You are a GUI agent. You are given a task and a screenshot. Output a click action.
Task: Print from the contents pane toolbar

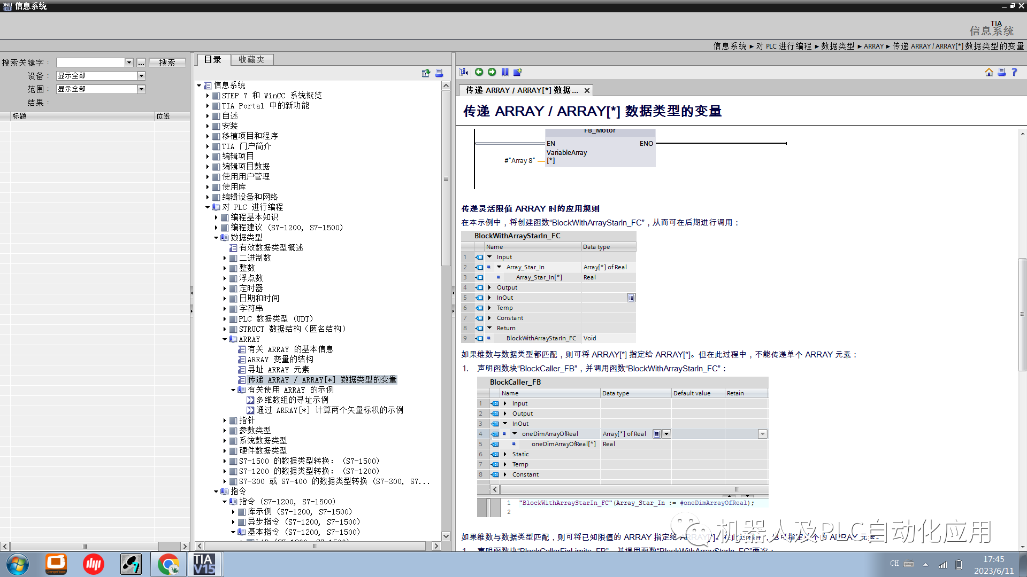coord(439,73)
